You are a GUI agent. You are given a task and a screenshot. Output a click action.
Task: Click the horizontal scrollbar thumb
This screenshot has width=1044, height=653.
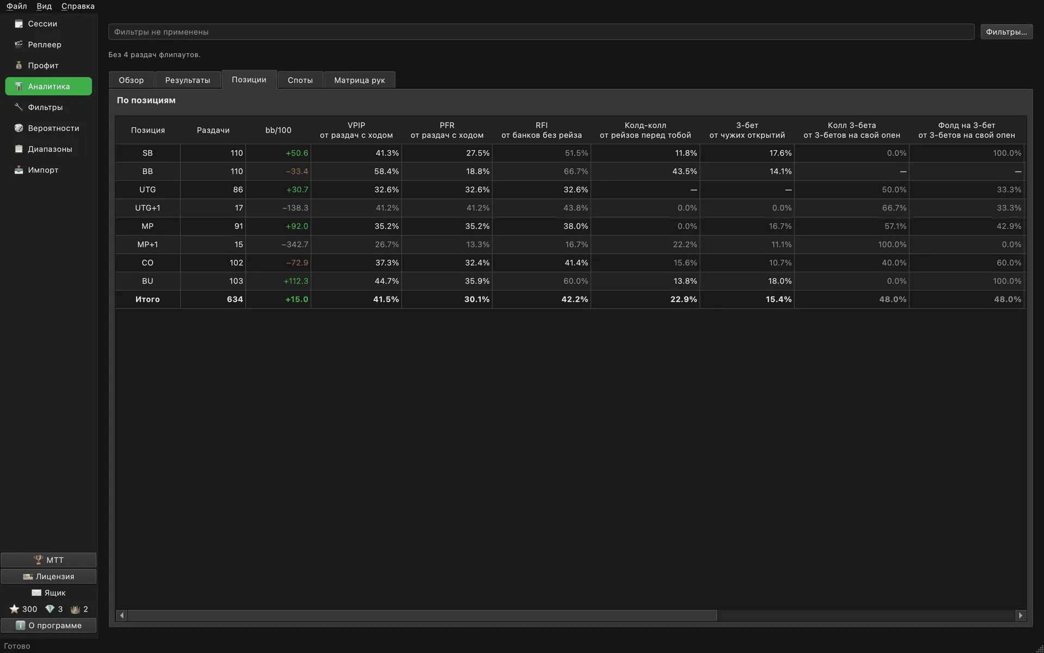(422, 615)
